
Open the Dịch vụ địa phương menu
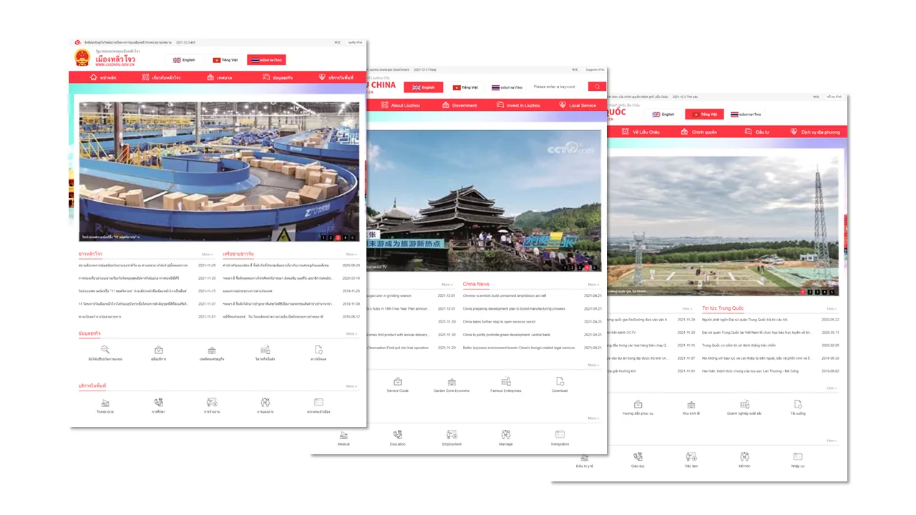pyautogui.click(x=815, y=132)
